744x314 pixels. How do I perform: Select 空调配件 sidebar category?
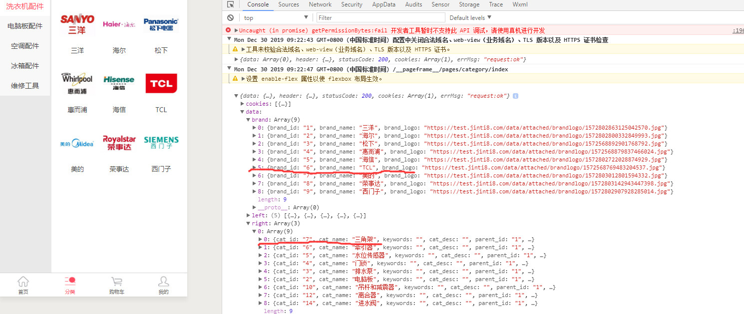click(25, 46)
